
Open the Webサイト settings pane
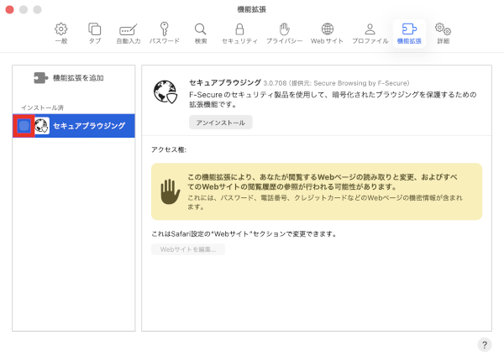click(x=328, y=33)
